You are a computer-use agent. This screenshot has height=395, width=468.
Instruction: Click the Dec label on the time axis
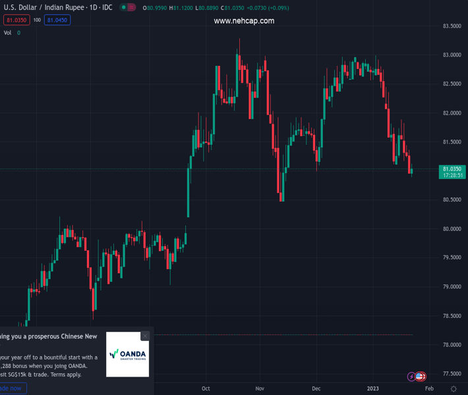[x=316, y=388]
